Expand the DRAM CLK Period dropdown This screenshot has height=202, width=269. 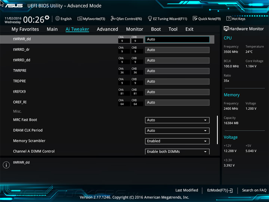coord(177,131)
